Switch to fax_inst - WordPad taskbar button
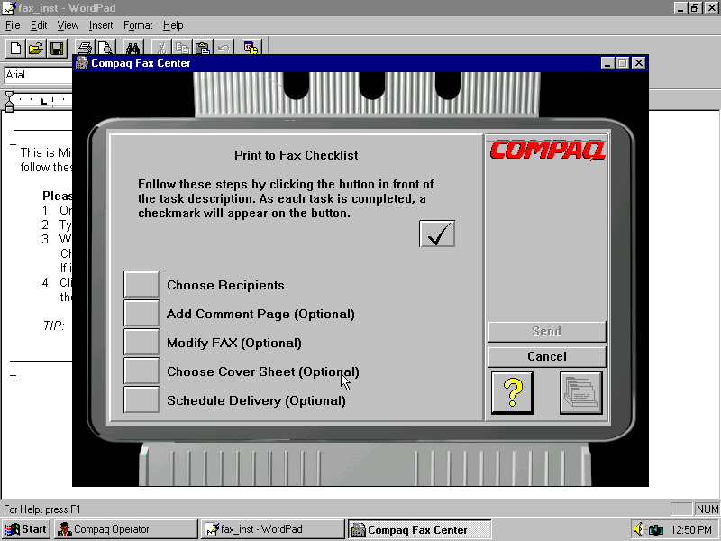721x541 pixels. tap(273, 529)
